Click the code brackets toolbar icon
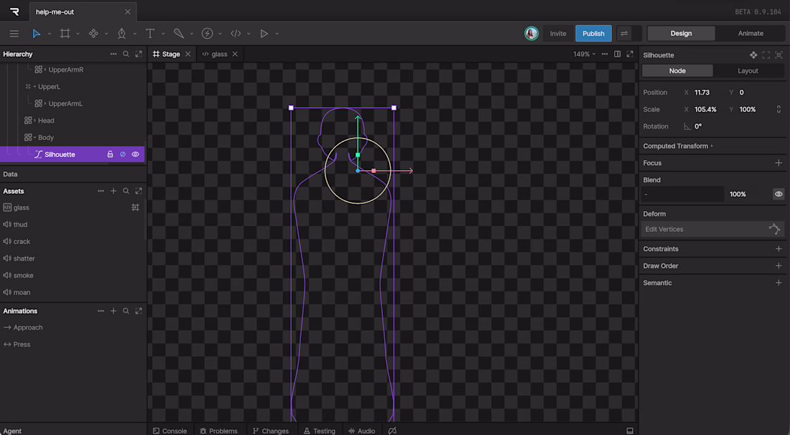The height and width of the screenshot is (435, 790). 236,34
